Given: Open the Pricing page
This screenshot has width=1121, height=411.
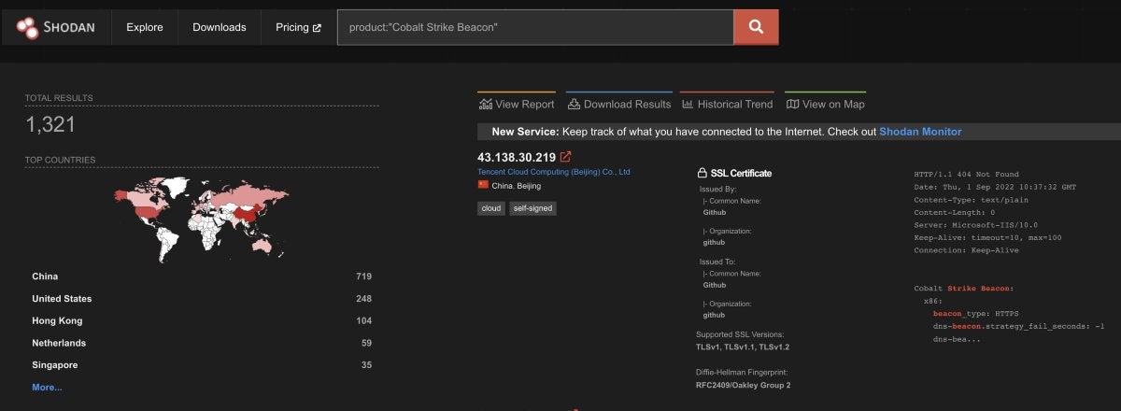Looking at the screenshot, I should [298, 27].
